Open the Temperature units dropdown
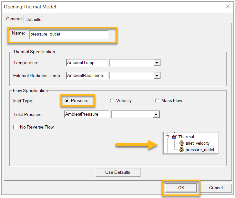235x198 pixels. point(157,63)
